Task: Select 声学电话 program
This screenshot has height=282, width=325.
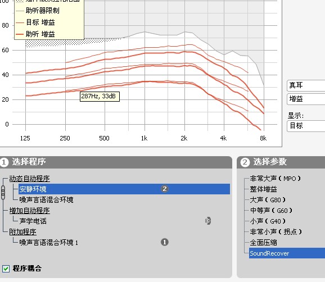Action: pyautogui.click(x=33, y=221)
